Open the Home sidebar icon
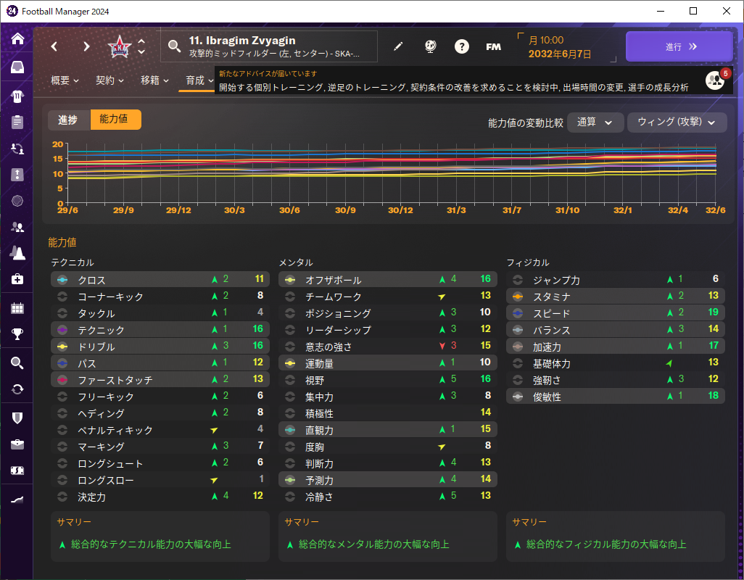The height and width of the screenshot is (580, 744). (x=17, y=38)
